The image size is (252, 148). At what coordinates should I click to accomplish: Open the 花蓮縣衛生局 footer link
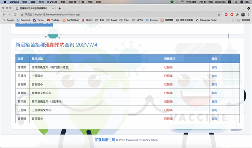pyautogui.click(x=105, y=140)
